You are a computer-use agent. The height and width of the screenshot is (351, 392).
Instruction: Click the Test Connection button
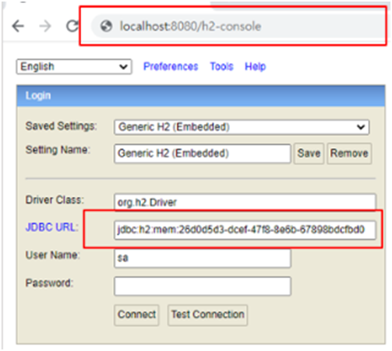coord(207,314)
